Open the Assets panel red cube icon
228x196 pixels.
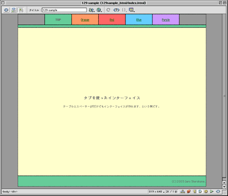[x=189, y=192]
